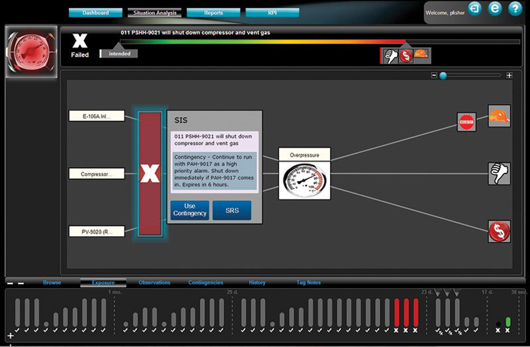The image size is (530, 347).
Task: Expand the bottom panel with plus icon
Action: point(11,336)
